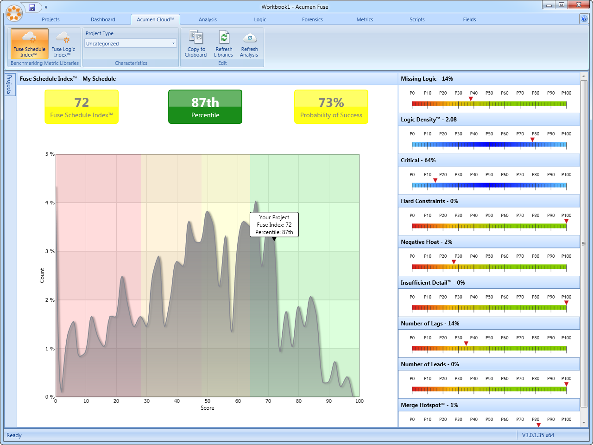Open the Scripts ribbon tab
Screen dimensions: 593x445
(417, 19)
